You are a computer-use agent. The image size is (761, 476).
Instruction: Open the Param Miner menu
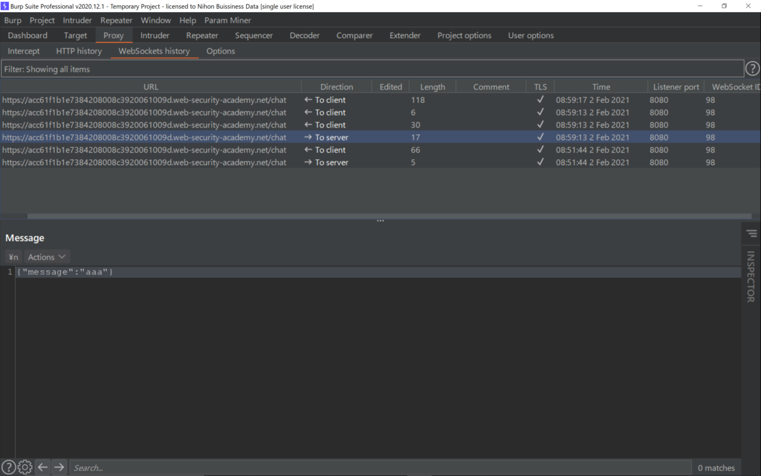228,20
